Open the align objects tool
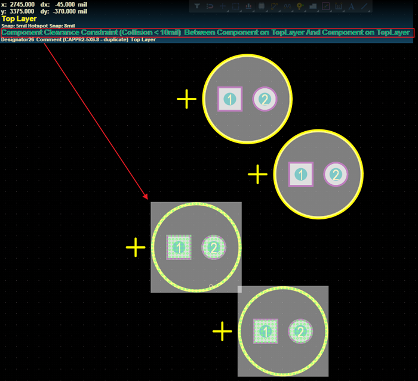418x381 pixels. coord(248,6)
